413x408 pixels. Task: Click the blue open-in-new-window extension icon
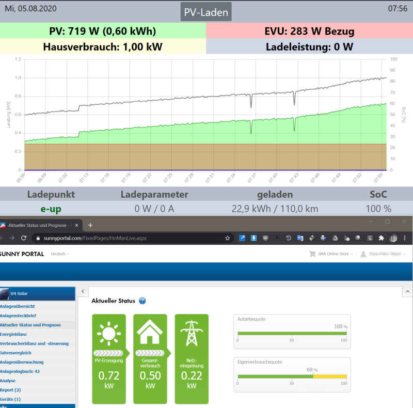(x=242, y=238)
